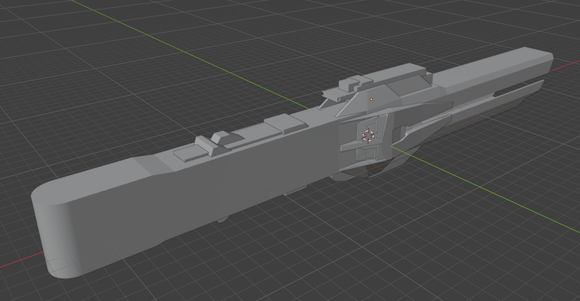Click the orange object origin dot

[372, 99]
